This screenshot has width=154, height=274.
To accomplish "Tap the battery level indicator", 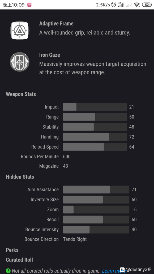I will coord(147,5).
